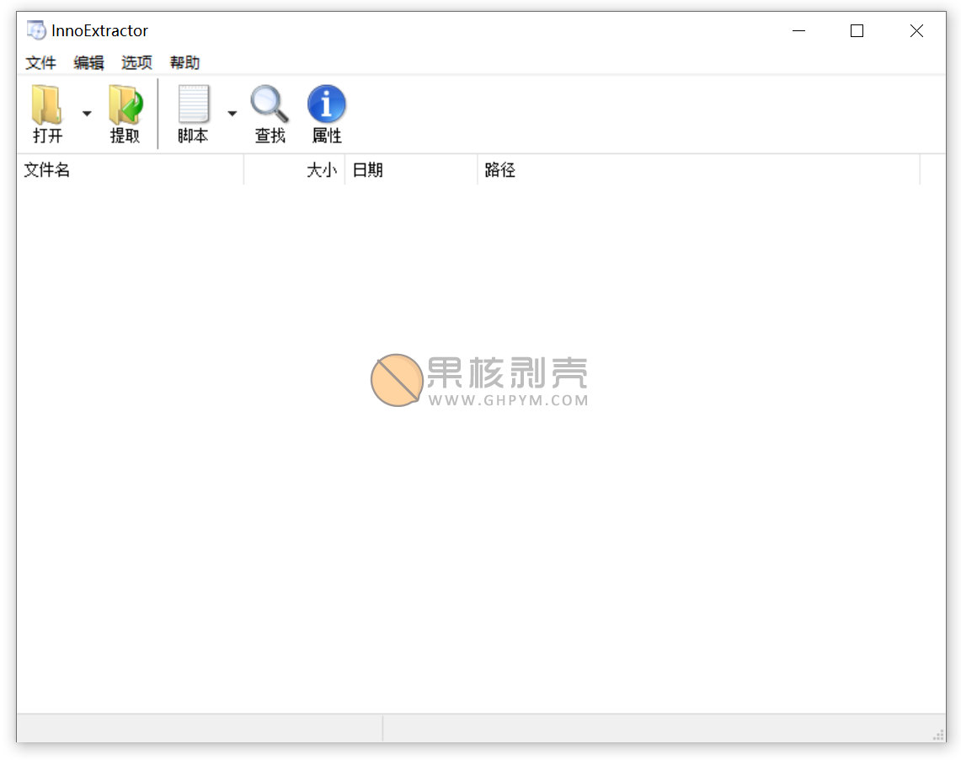Click the InnoExtractor title bar app icon
The width and height of the screenshot is (961, 760).
pos(36,30)
